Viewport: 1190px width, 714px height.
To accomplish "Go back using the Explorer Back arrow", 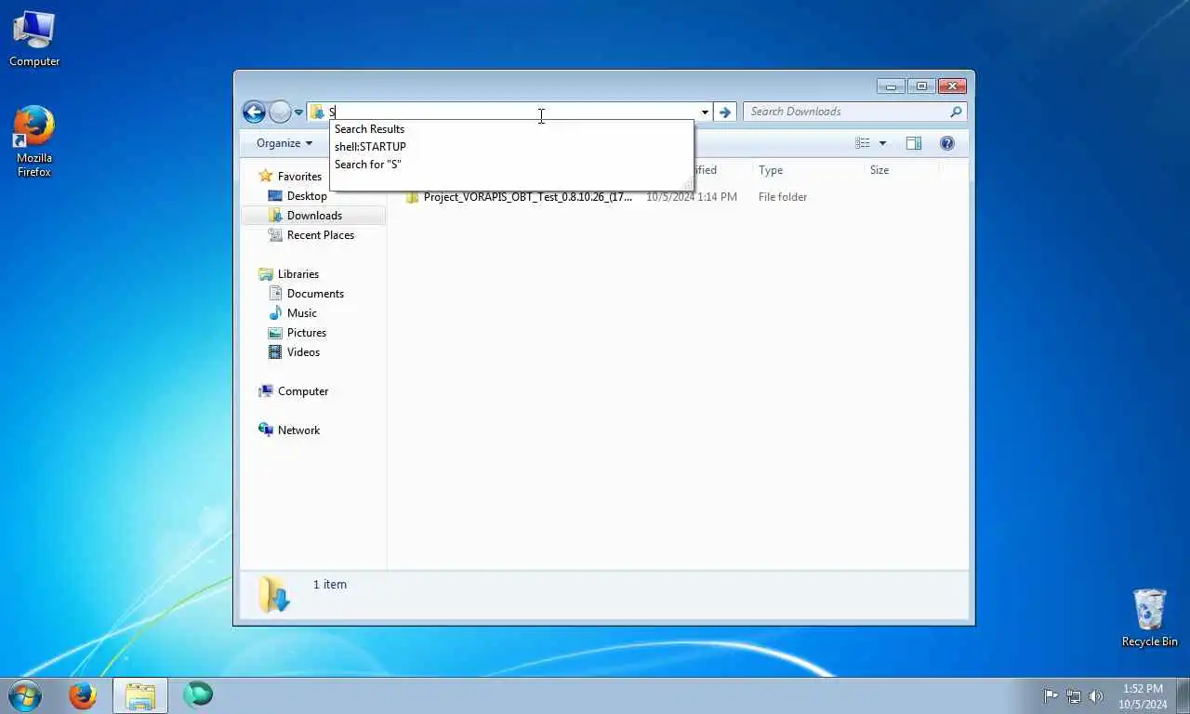I will (254, 112).
